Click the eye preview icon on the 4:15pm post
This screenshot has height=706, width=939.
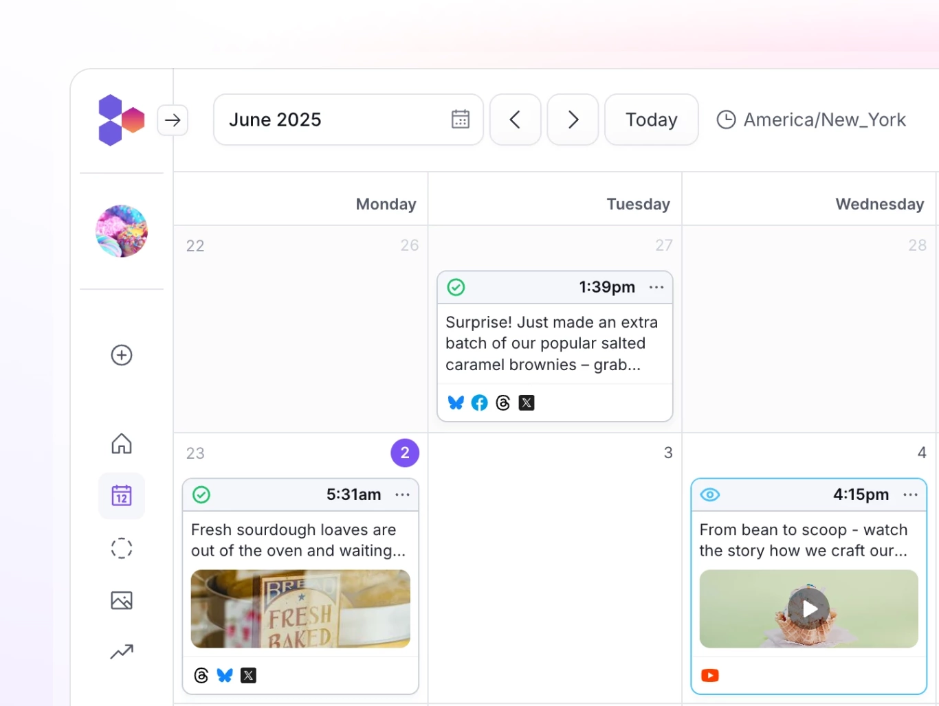click(x=709, y=494)
